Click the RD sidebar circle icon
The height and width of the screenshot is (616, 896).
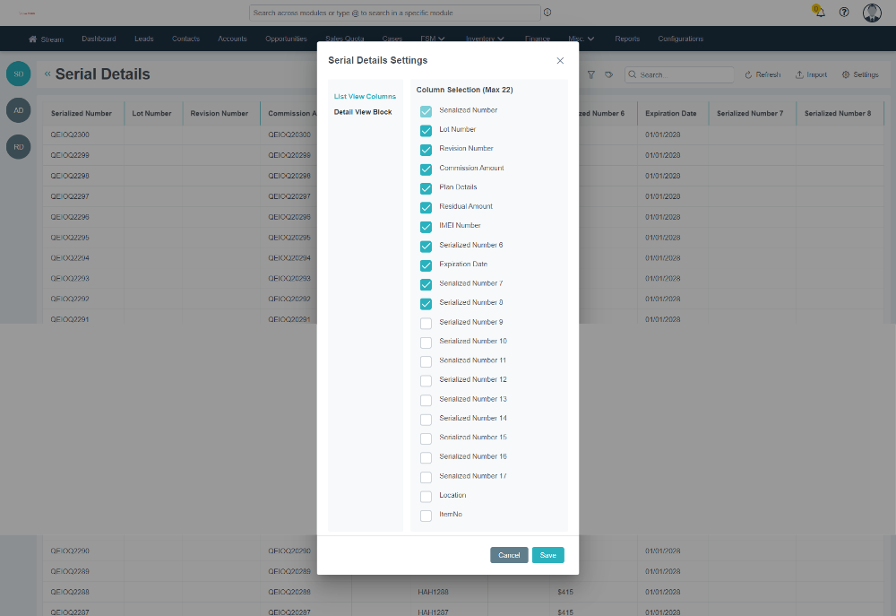[18, 146]
